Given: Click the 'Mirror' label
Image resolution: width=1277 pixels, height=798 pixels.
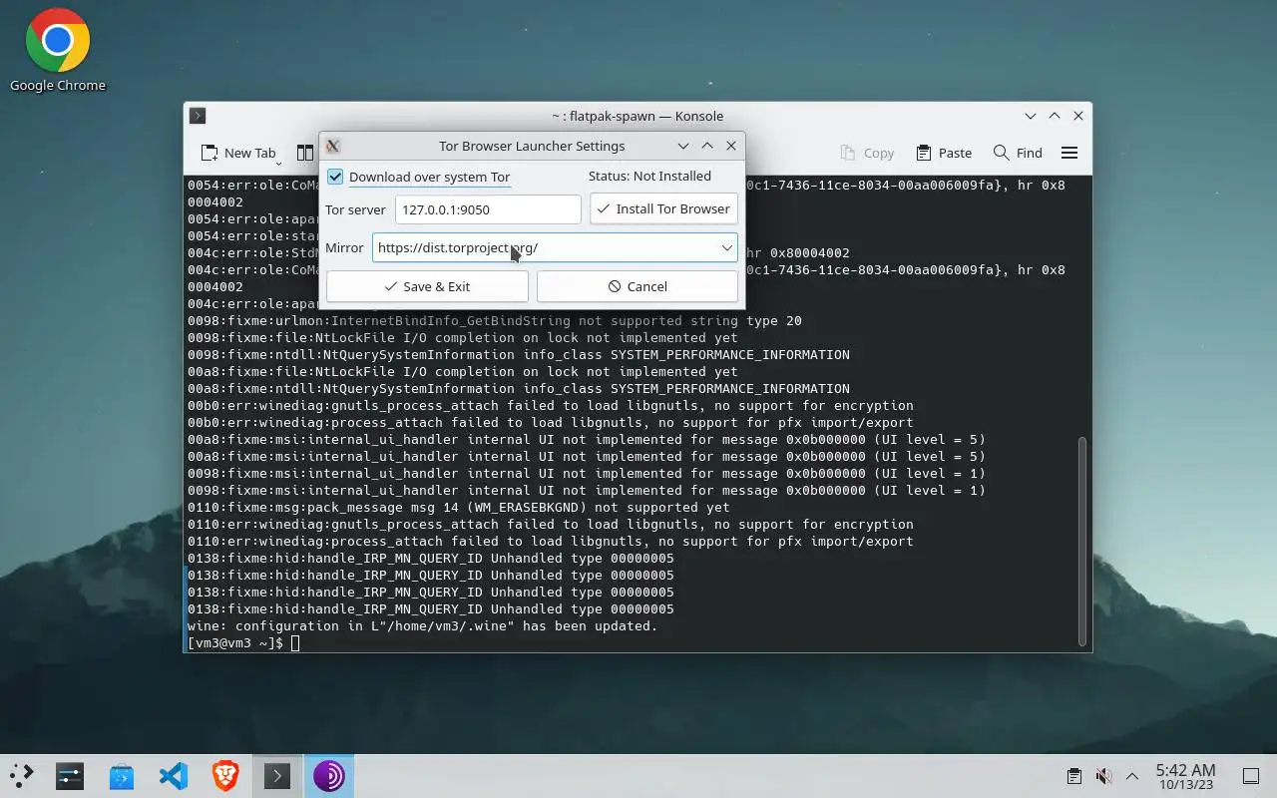Looking at the screenshot, I should coord(344,247).
